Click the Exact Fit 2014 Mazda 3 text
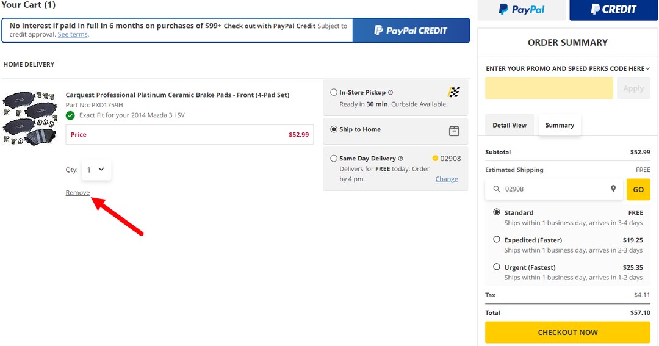The width and height of the screenshot is (659, 346). coord(132,115)
